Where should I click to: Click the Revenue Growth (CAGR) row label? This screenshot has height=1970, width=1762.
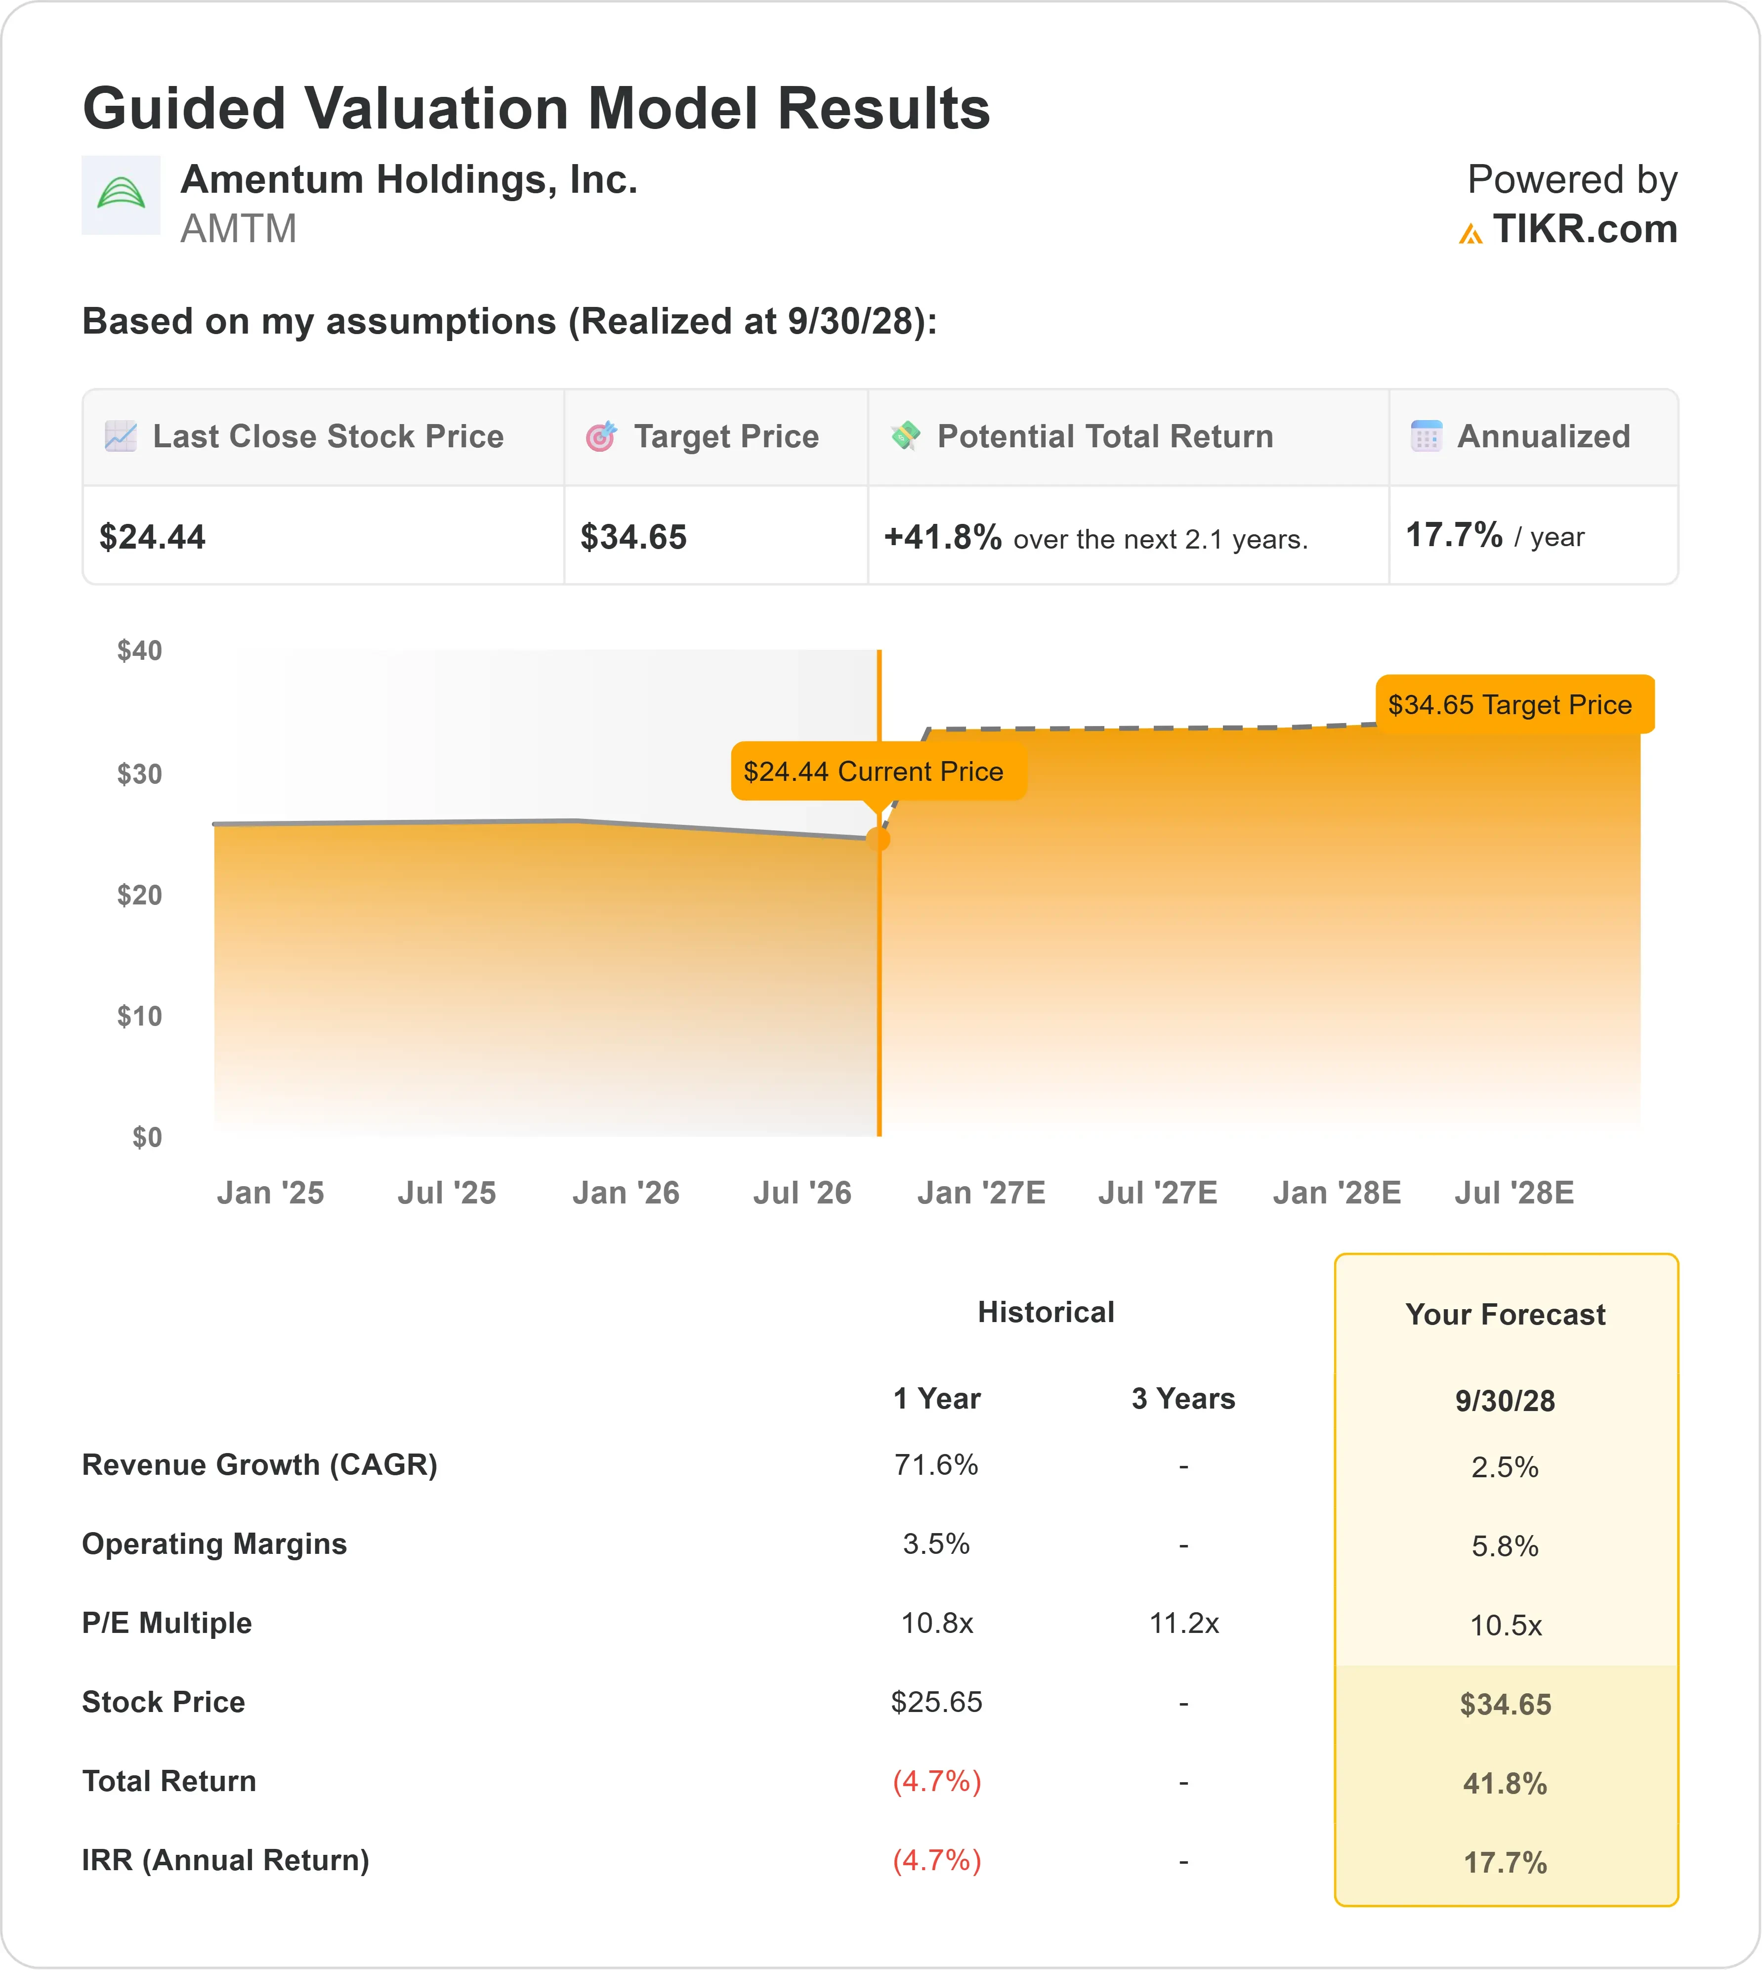[x=259, y=1465]
